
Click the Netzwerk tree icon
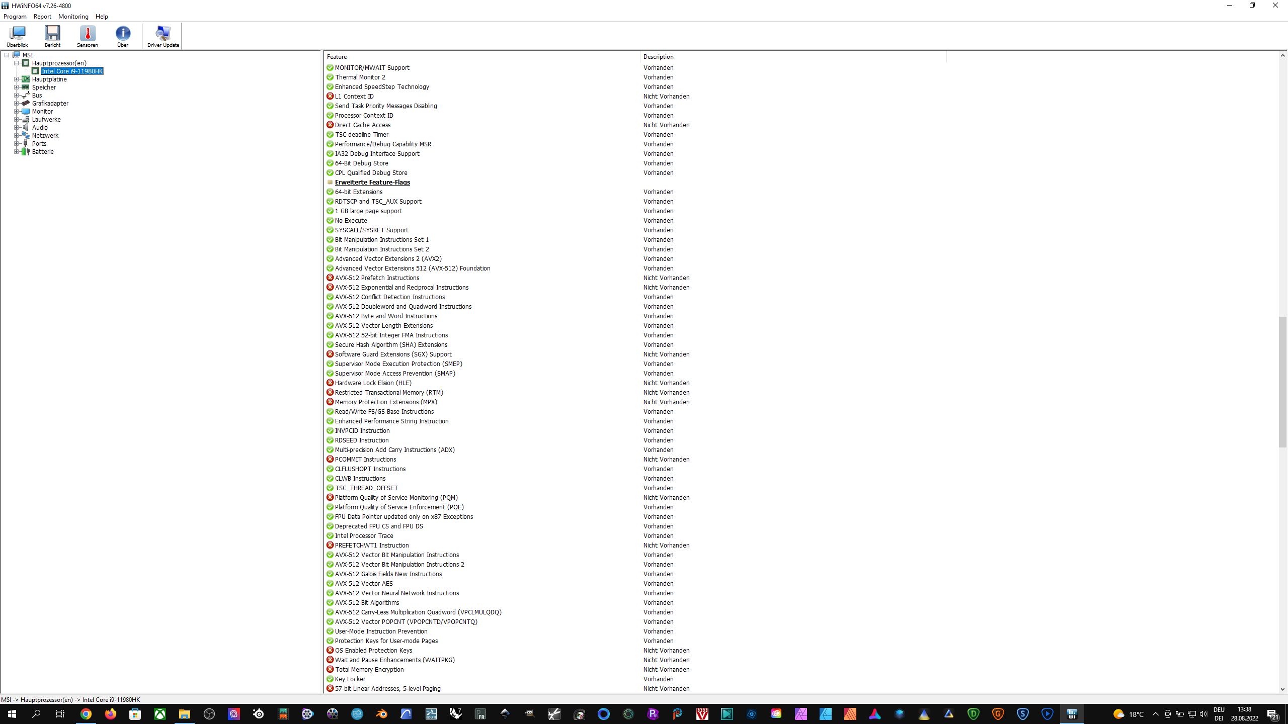[26, 135]
